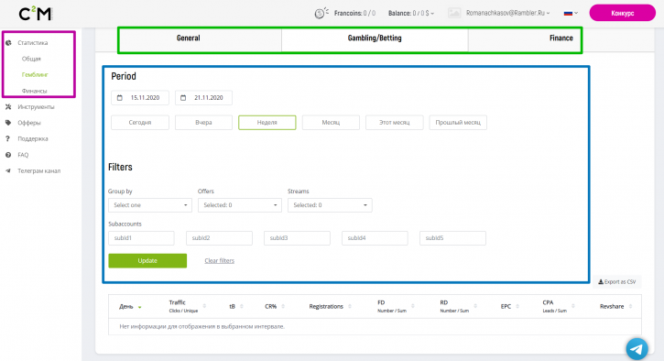Click the Инструменты tools icon

point(8,107)
